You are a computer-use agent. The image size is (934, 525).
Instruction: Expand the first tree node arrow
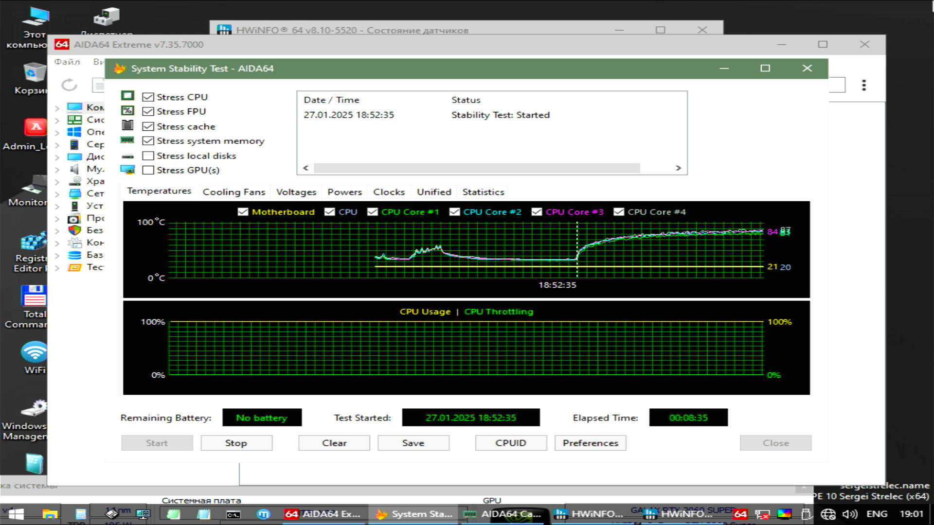(x=57, y=108)
